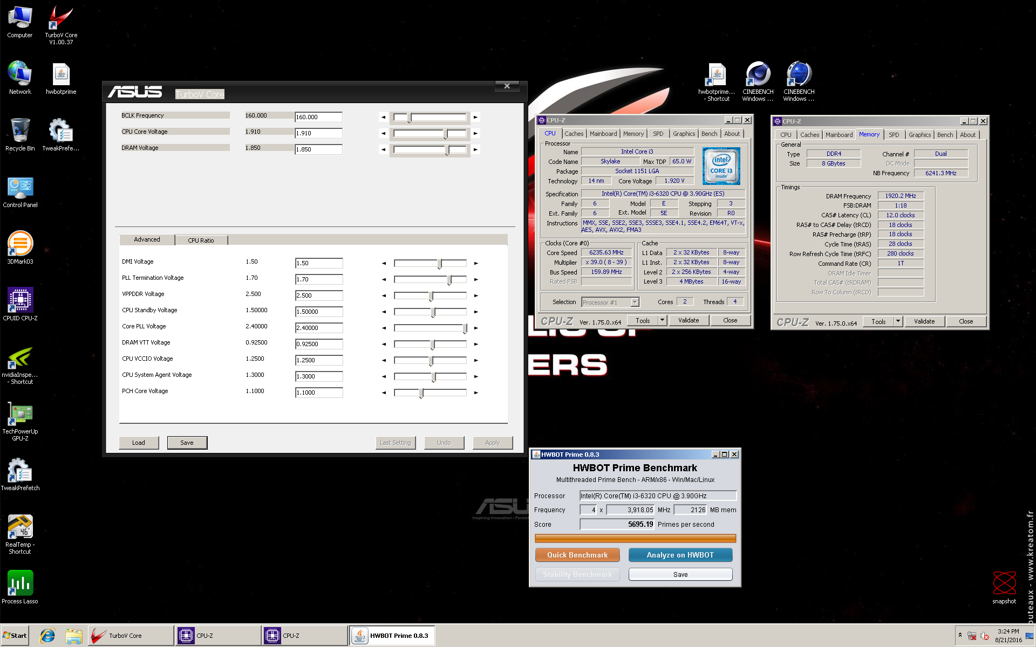This screenshot has height=647, width=1036.
Task: Click the CPU Core Voltage slider
Action: click(430, 133)
